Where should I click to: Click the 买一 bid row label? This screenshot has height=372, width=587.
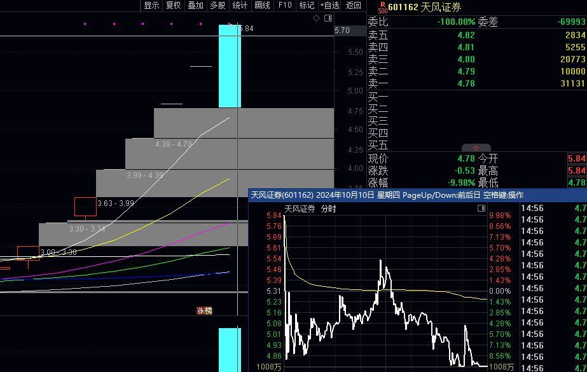click(x=378, y=97)
